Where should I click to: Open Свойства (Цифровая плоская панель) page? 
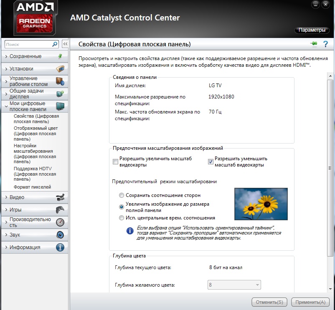click(x=36, y=119)
